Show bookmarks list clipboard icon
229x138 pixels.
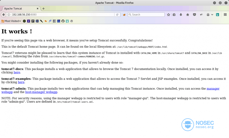point(174,14)
